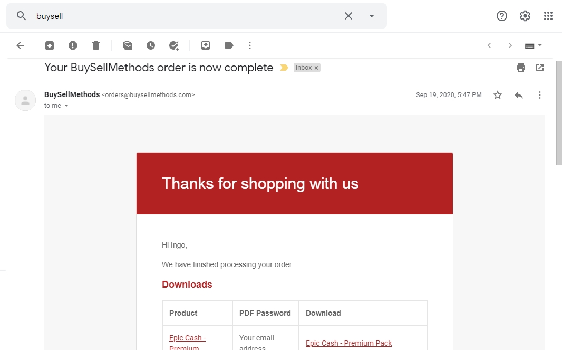Open Gmail settings

pyautogui.click(x=525, y=16)
